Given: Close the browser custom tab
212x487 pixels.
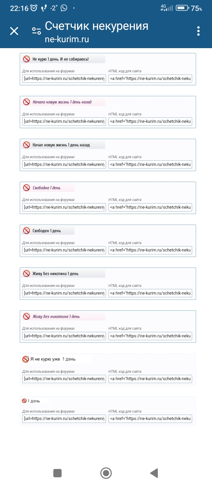Looking at the screenshot, I should (14, 31).
